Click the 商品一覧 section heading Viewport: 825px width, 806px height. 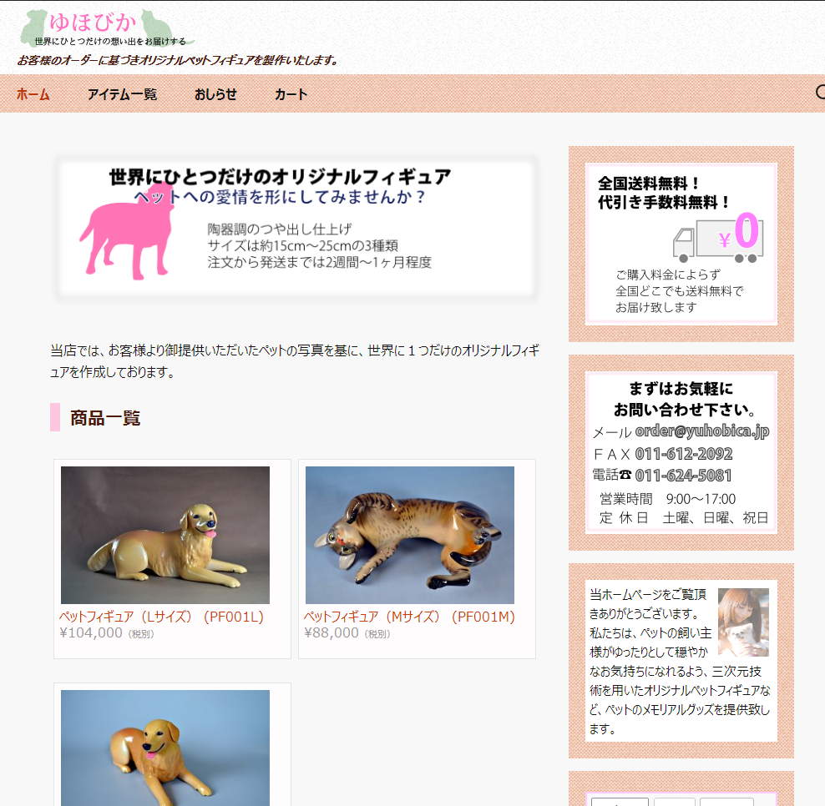[x=105, y=418]
